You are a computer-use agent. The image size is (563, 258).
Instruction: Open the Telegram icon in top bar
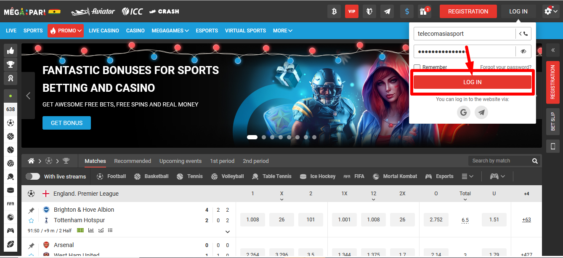pyautogui.click(x=387, y=11)
